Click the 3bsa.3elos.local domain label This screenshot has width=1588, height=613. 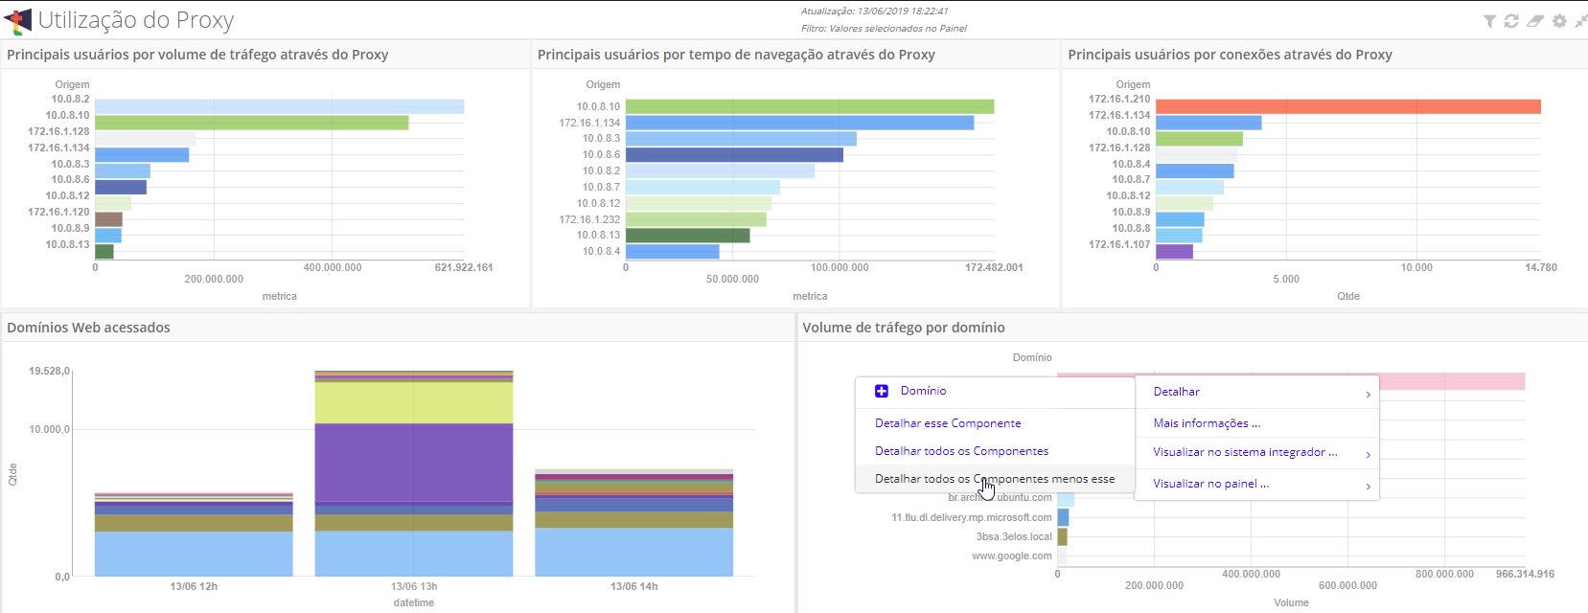pyautogui.click(x=1014, y=536)
